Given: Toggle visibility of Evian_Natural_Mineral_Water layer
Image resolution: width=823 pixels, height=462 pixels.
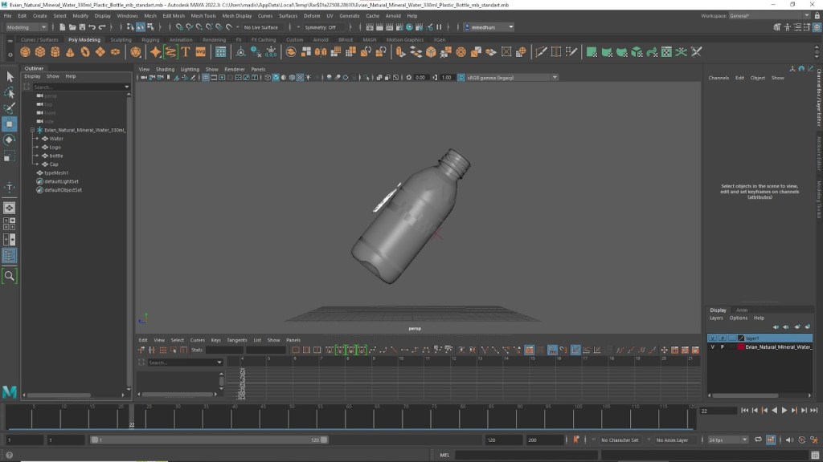Looking at the screenshot, I should click(x=712, y=347).
